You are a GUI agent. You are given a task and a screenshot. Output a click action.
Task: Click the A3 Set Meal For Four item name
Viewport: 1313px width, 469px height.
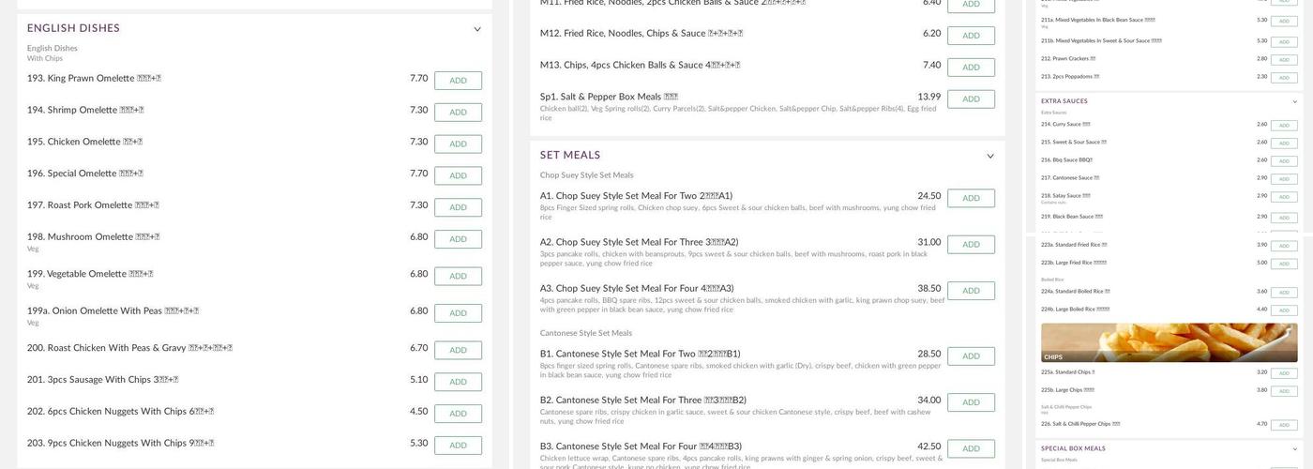tap(637, 289)
